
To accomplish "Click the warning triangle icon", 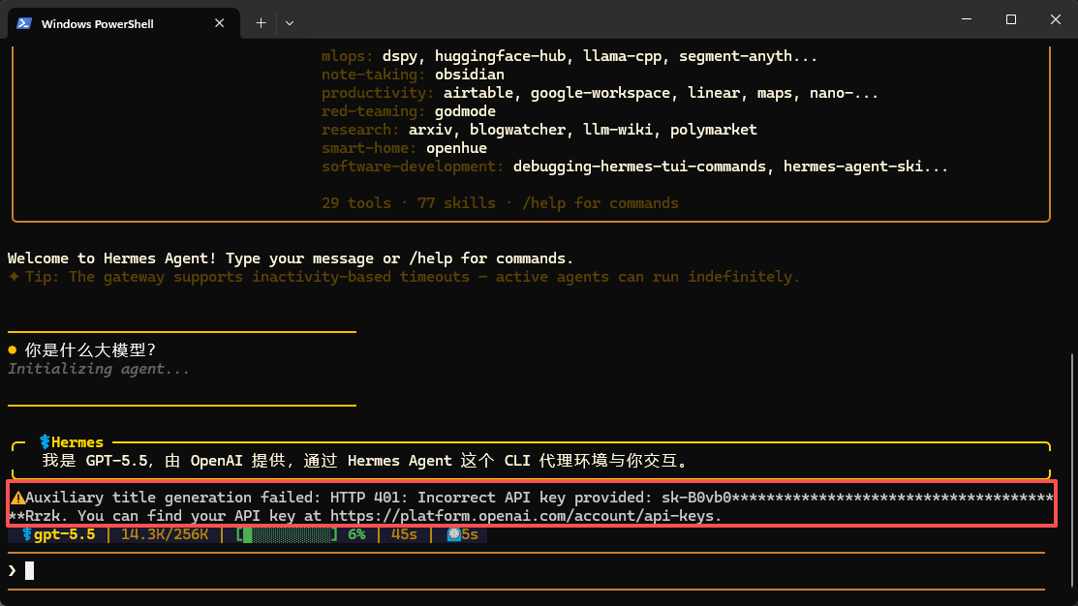I will (17, 499).
